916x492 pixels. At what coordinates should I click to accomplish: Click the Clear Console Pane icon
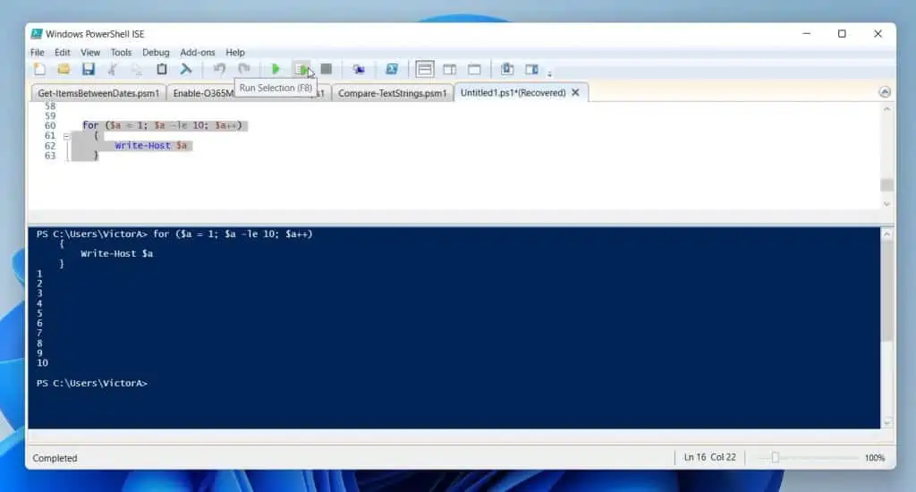(186, 69)
